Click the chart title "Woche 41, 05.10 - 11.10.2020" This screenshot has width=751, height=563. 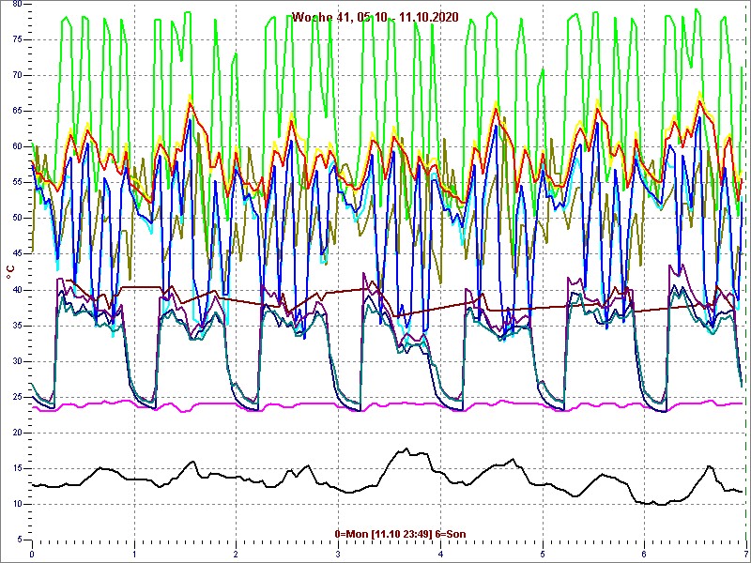coord(375,18)
